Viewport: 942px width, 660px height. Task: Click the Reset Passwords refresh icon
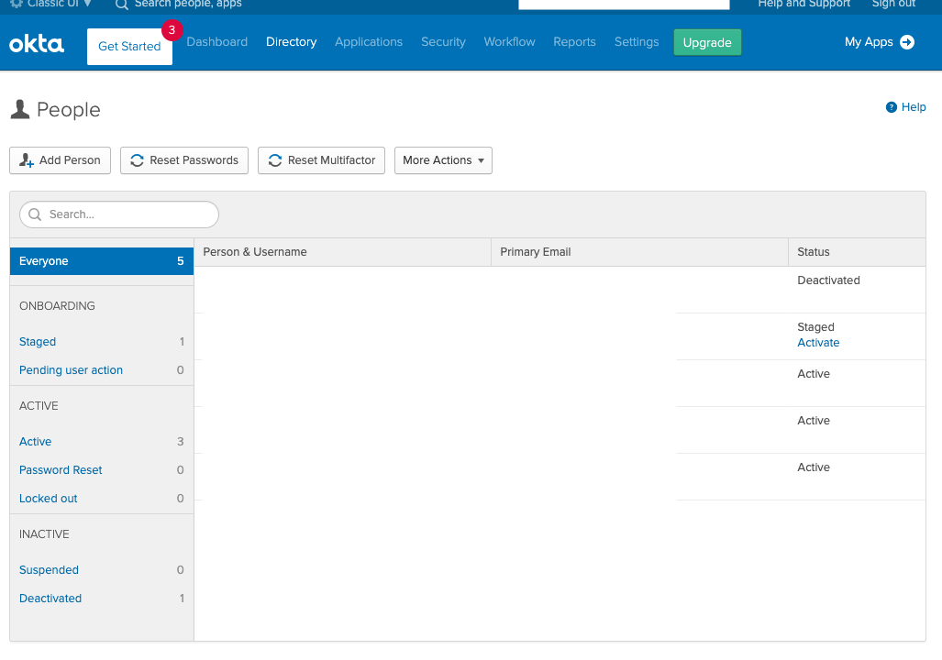pyautogui.click(x=137, y=160)
